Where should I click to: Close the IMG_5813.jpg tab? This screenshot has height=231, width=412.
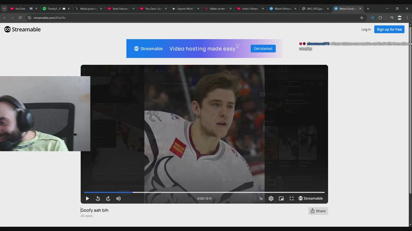[328, 9]
